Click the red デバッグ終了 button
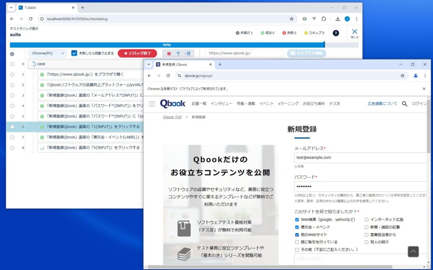The image size is (433, 270). (x=137, y=54)
